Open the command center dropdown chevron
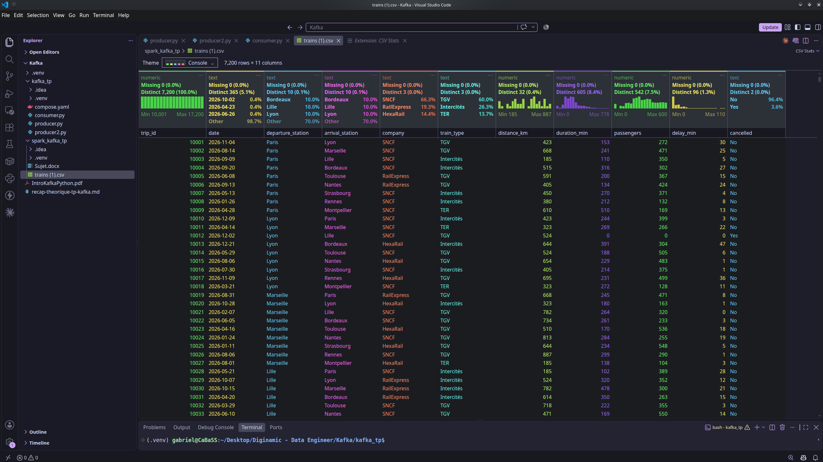Viewport: 823px width, 462px height. click(x=533, y=27)
